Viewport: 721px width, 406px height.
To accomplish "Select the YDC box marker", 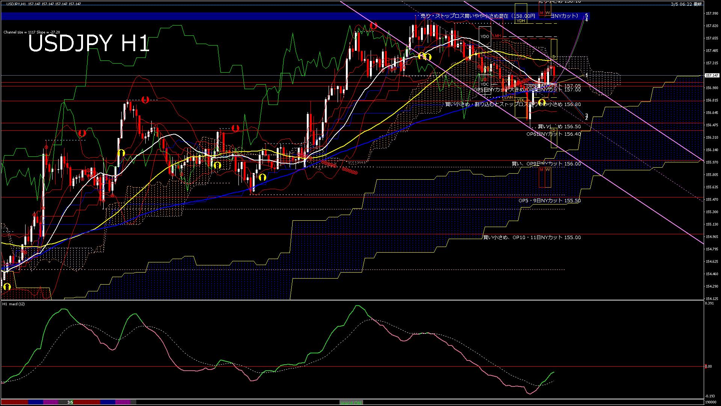I will pyautogui.click(x=485, y=84).
